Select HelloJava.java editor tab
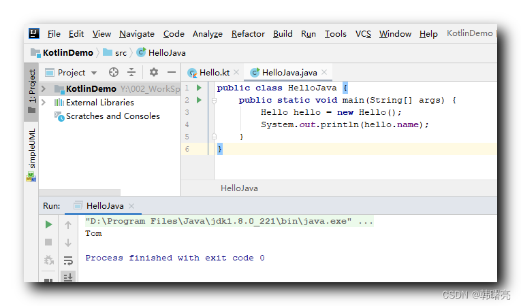 (x=289, y=73)
